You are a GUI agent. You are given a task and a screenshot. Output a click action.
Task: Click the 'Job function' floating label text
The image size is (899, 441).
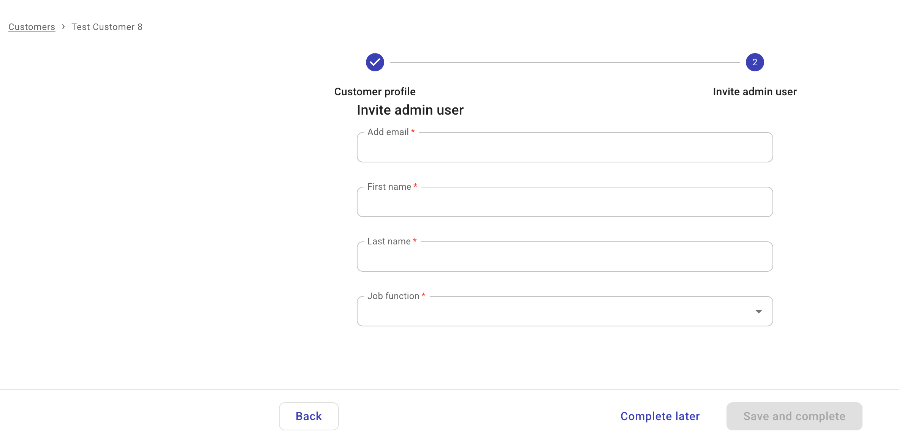[x=393, y=296]
